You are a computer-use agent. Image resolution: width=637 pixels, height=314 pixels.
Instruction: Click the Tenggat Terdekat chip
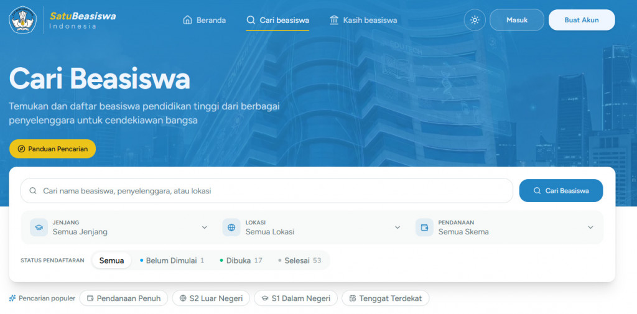(385, 298)
